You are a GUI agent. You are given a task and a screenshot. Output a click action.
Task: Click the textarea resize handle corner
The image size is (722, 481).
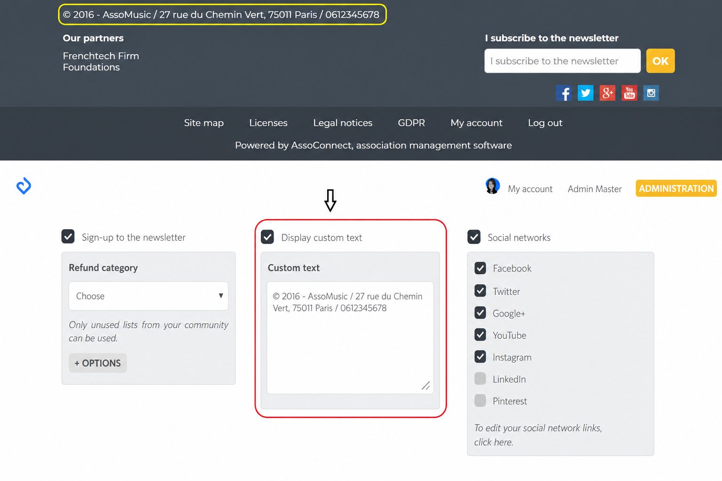click(425, 386)
